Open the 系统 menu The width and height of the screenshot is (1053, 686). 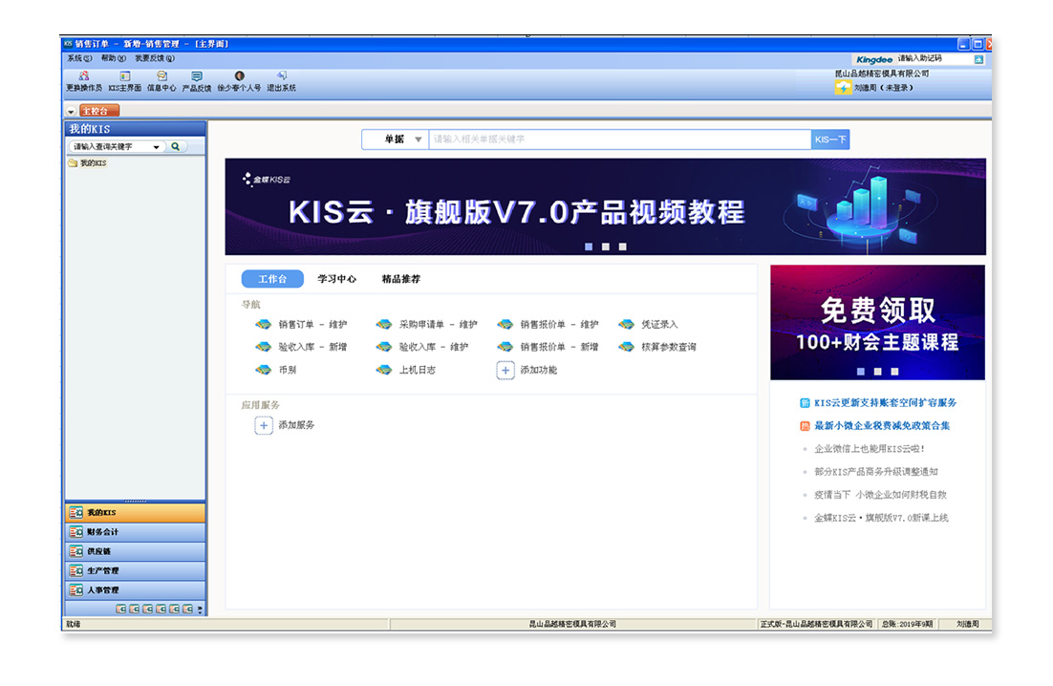(x=79, y=58)
